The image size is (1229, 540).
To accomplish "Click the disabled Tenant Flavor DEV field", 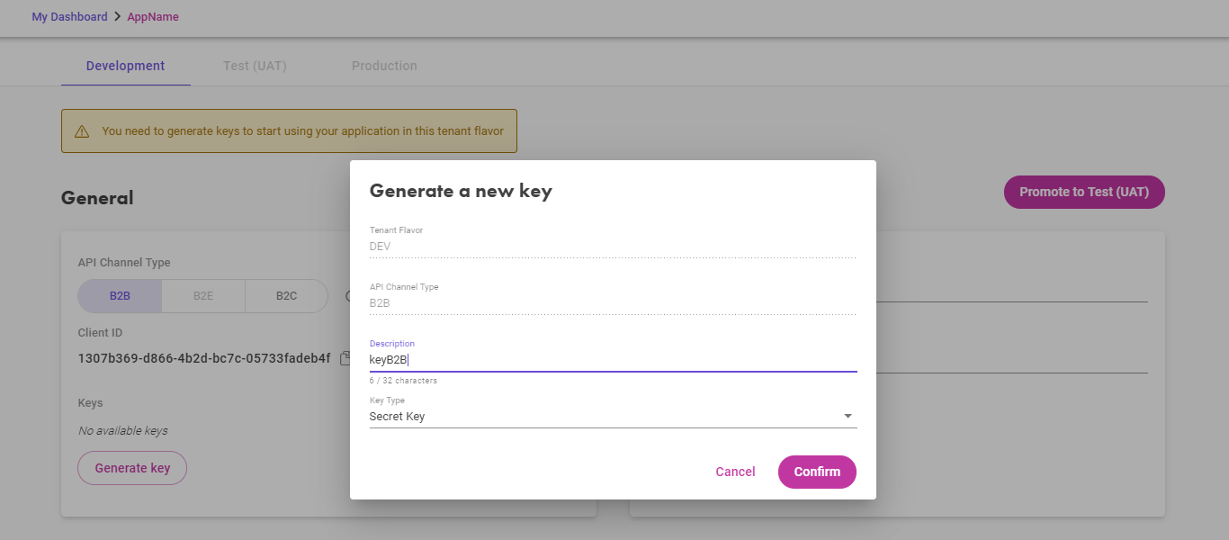I will pos(613,247).
